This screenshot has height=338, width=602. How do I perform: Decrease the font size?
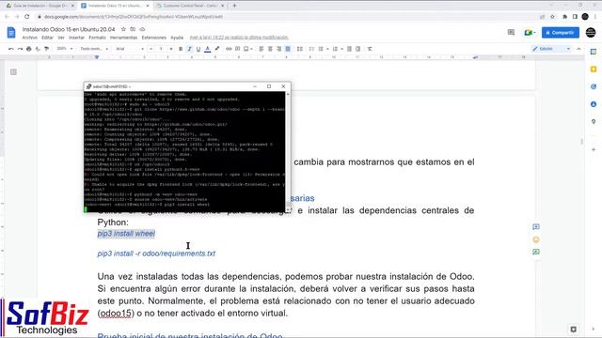pos(150,49)
